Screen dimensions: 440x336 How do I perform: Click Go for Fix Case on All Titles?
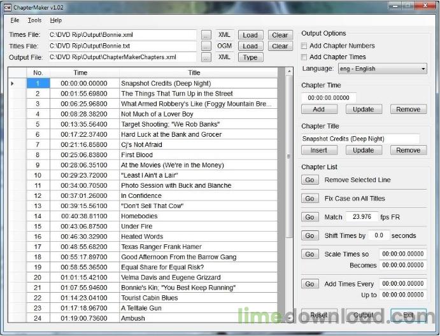[310, 199]
